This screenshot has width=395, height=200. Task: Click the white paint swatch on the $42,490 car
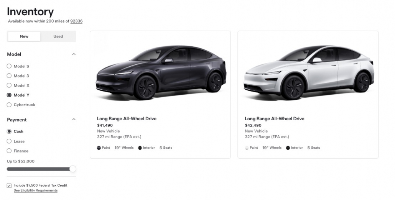click(x=247, y=148)
